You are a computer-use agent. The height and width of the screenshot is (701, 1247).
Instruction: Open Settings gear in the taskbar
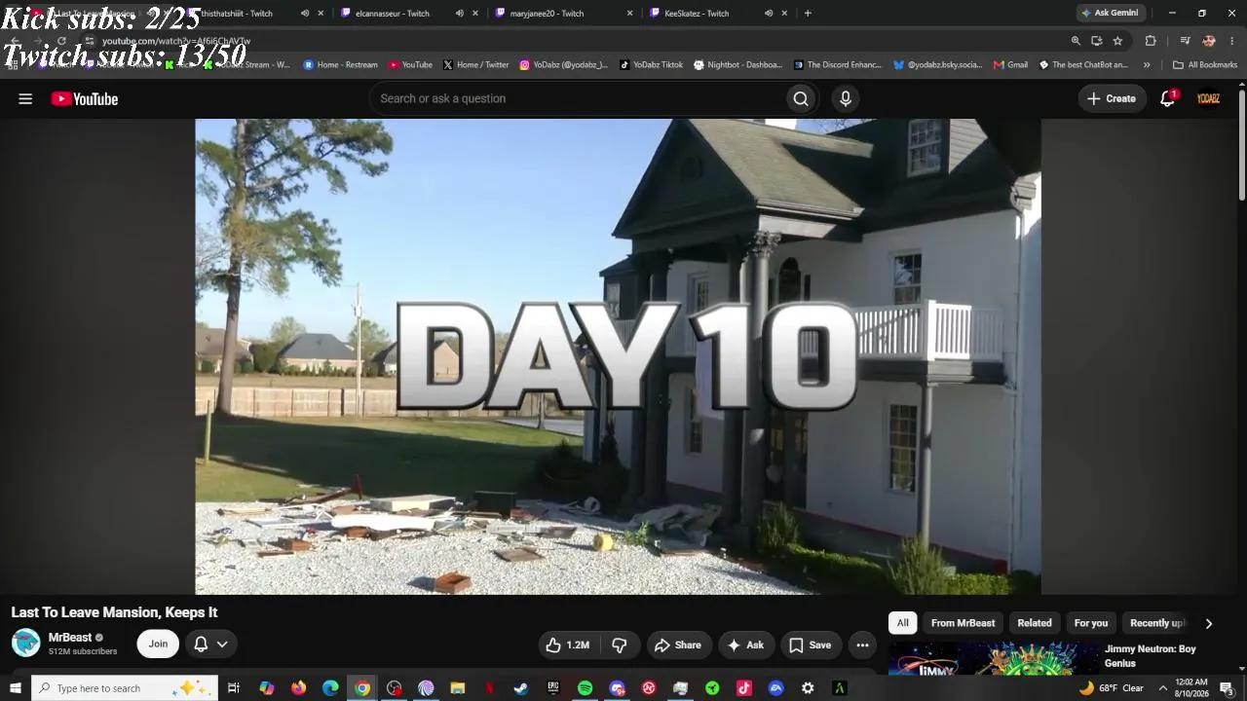tap(808, 688)
